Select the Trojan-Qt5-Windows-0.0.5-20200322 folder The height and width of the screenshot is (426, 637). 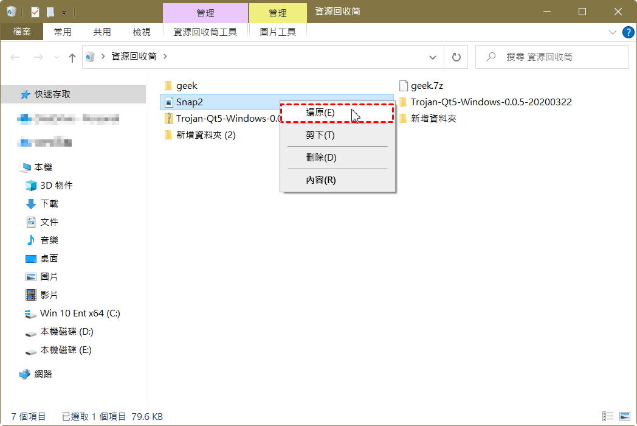point(486,102)
